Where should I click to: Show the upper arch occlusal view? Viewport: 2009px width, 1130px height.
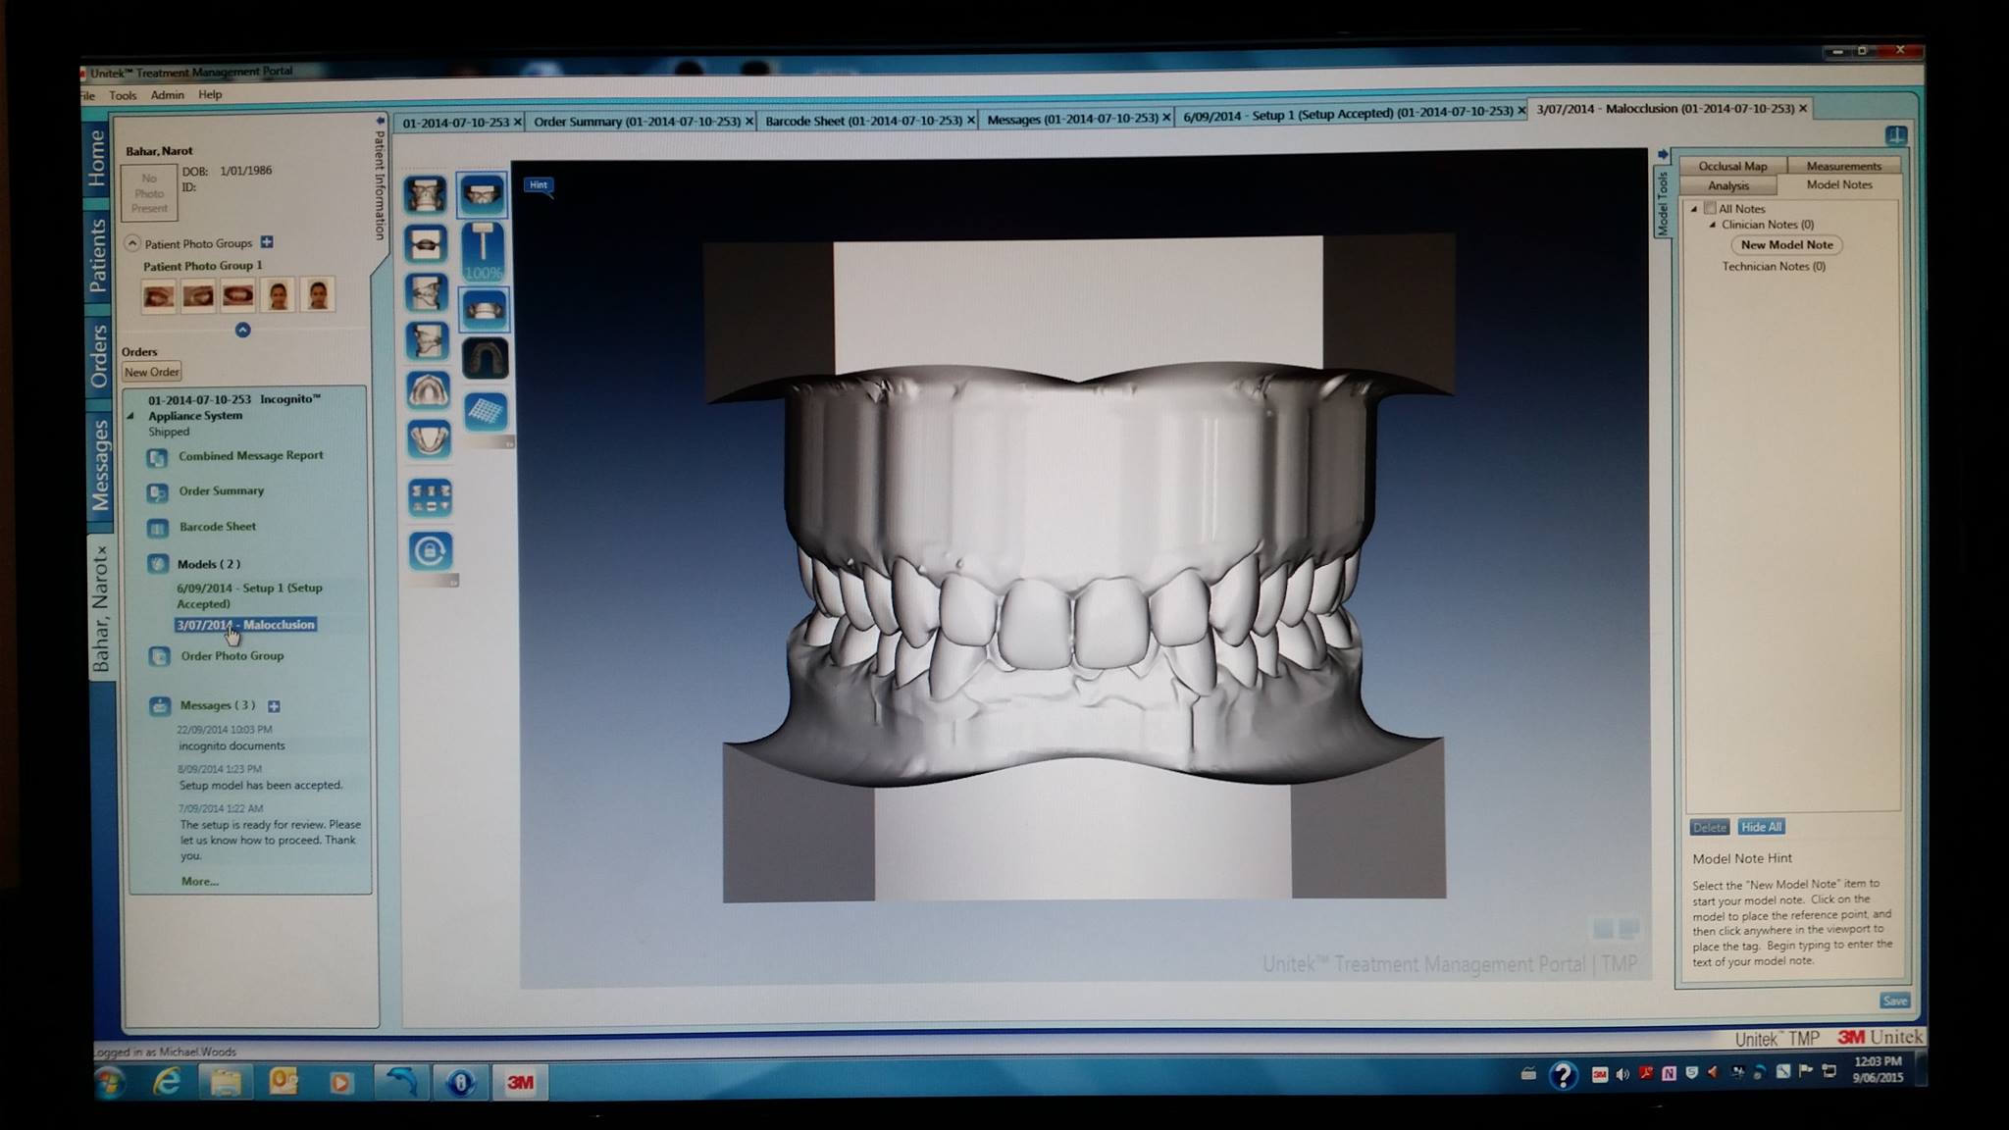pos(429,390)
